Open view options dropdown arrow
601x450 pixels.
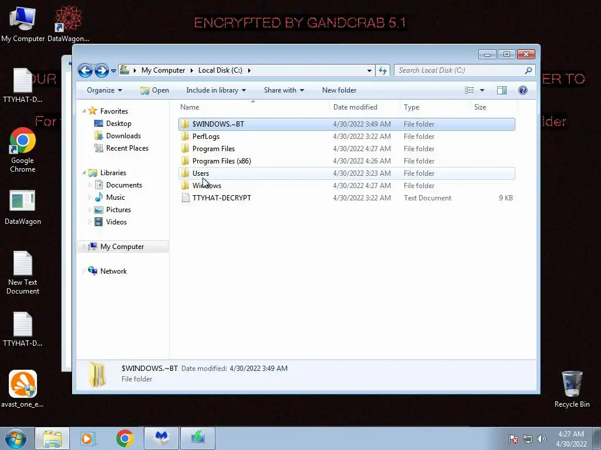482,90
